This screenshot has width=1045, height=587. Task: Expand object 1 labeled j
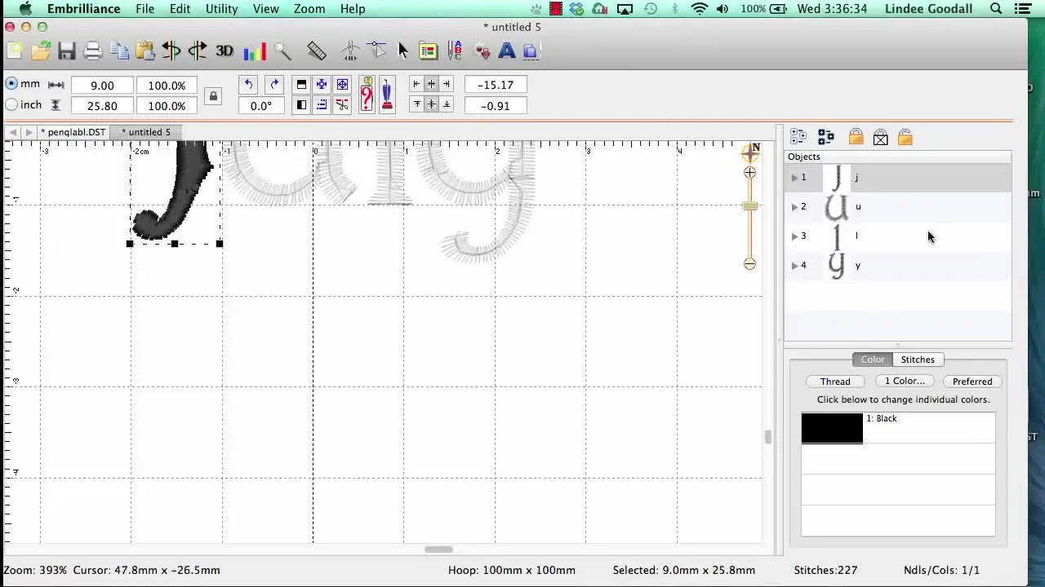click(794, 177)
